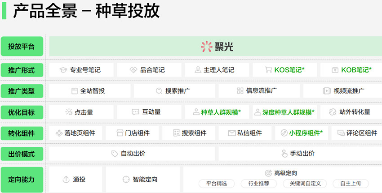Viewport: 382px width, 193px height.
Task: Click the green 深度种草人群规模* text
Action: click(x=289, y=112)
